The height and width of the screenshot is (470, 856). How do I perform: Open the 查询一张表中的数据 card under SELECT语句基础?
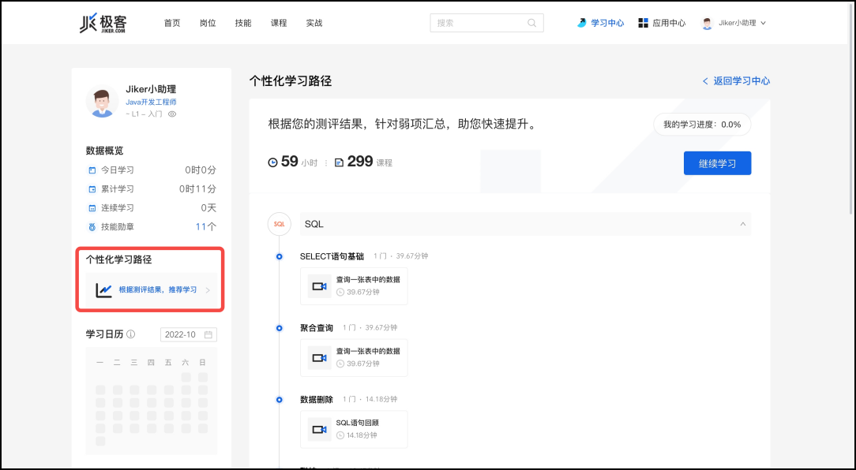tap(354, 286)
